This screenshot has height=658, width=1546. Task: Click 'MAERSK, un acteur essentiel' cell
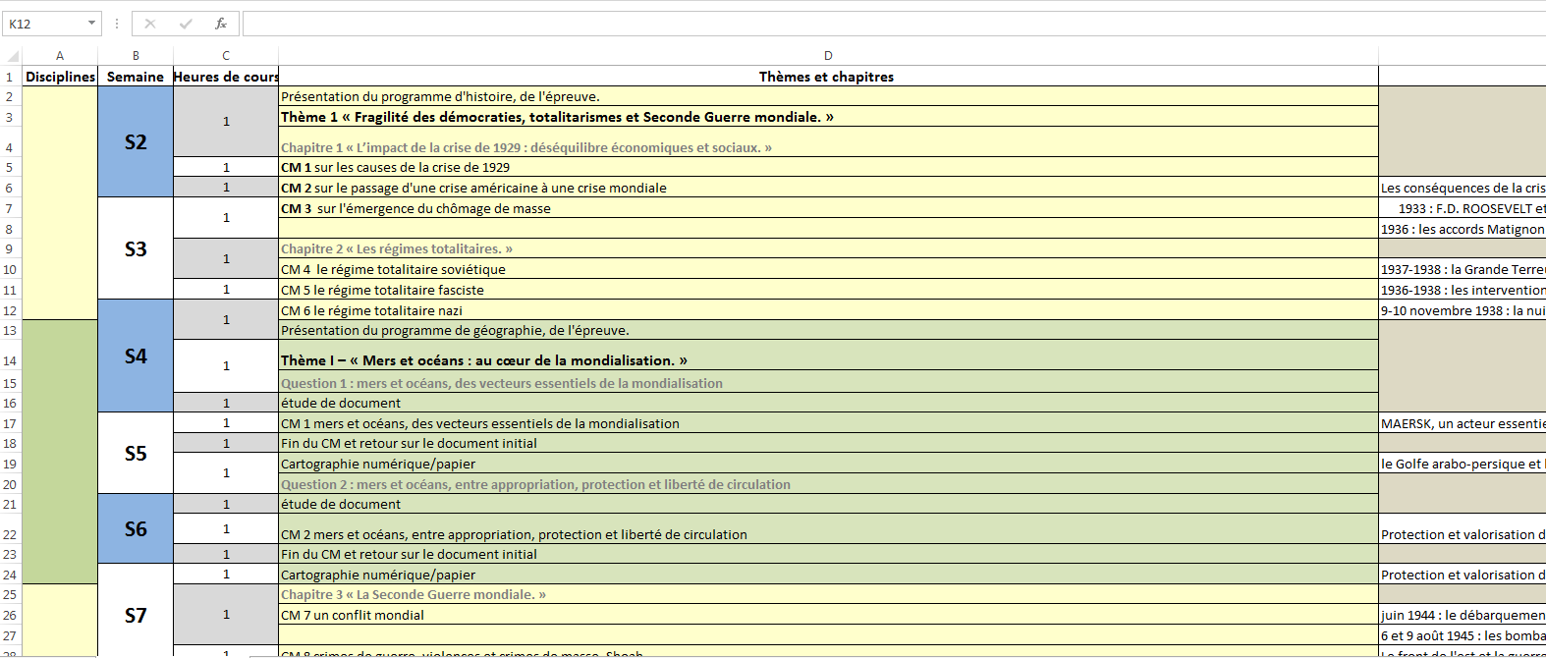pyautogui.click(x=1463, y=423)
